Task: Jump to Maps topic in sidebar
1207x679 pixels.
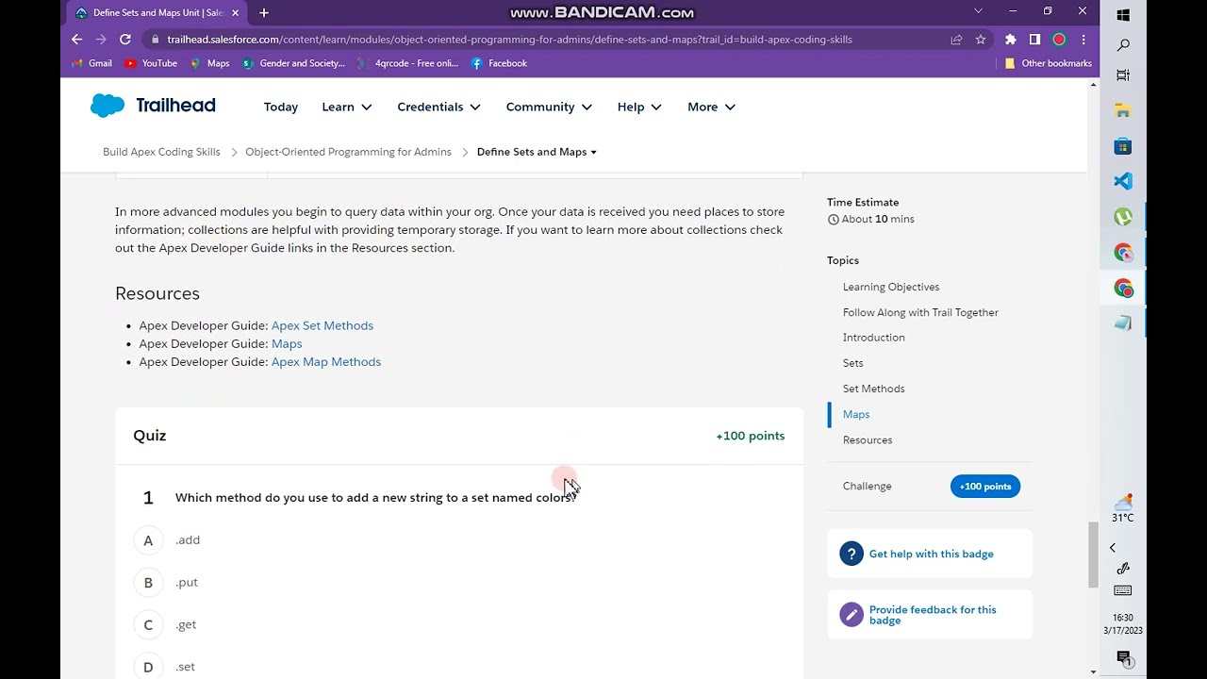Action: point(856,414)
